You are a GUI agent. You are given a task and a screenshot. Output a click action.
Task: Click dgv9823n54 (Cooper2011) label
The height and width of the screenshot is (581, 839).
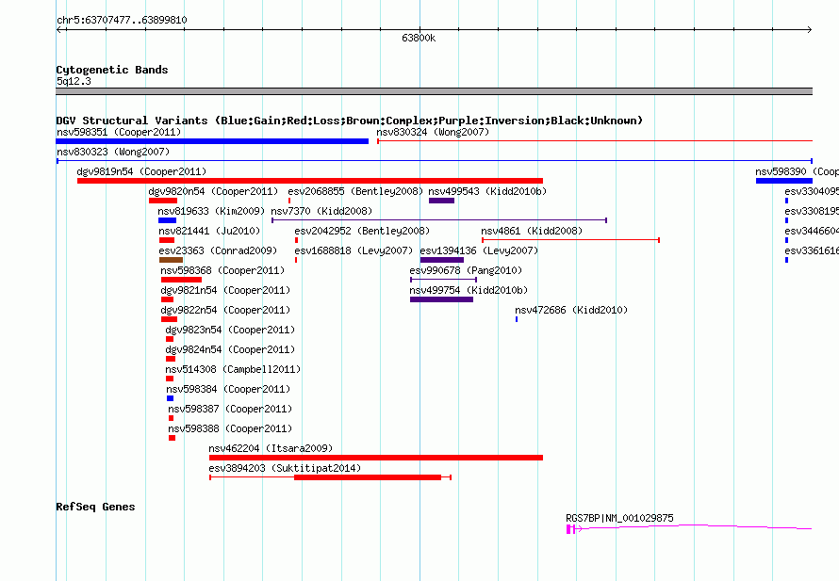pyautogui.click(x=230, y=330)
